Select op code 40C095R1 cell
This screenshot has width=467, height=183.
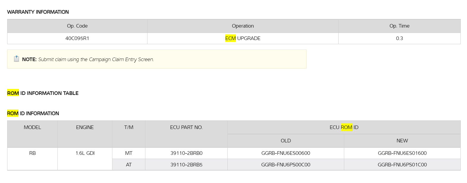pos(77,38)
